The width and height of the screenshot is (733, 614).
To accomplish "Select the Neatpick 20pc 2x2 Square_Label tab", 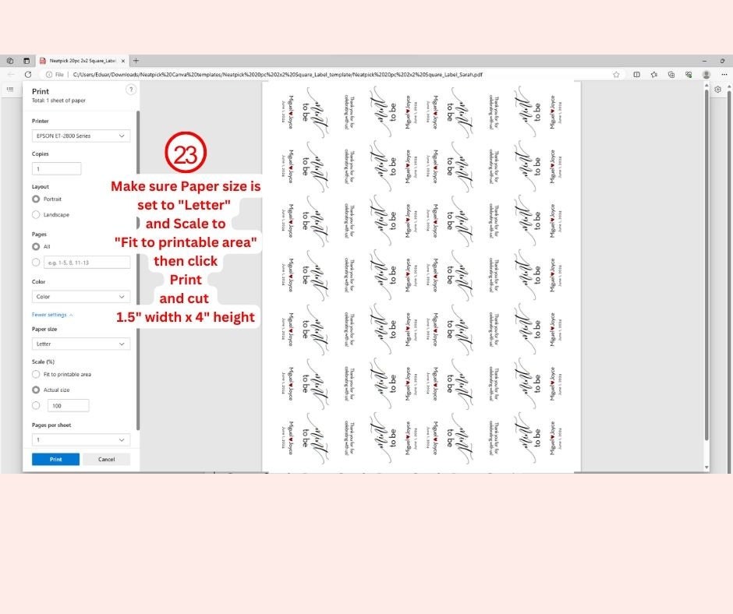I will point(83,61).
